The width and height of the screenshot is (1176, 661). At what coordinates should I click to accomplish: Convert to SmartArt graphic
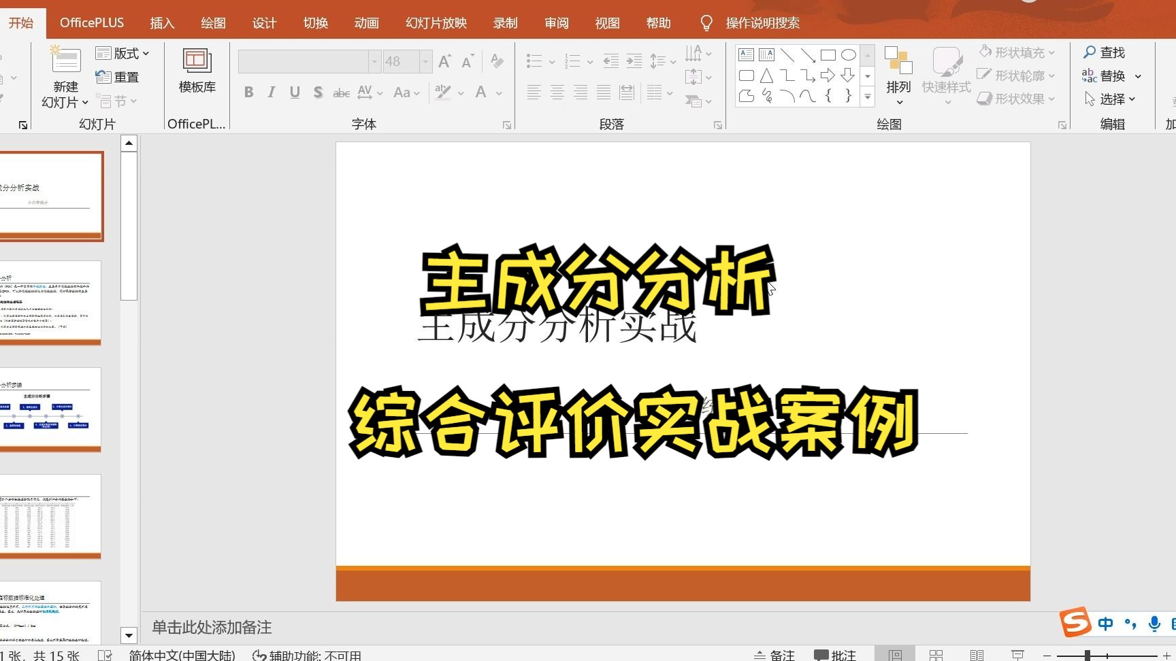(698, 101)
